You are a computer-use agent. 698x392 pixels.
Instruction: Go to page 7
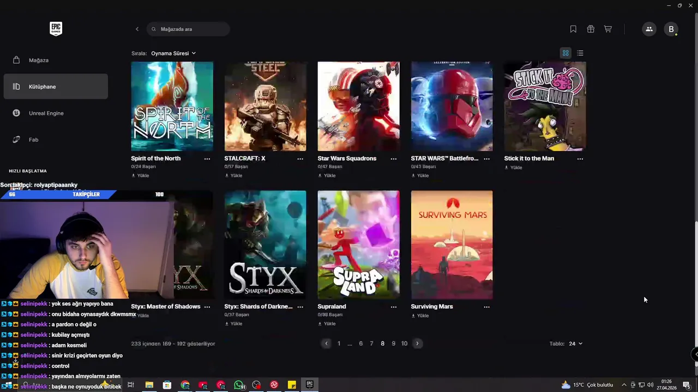[x=371, y=344]
